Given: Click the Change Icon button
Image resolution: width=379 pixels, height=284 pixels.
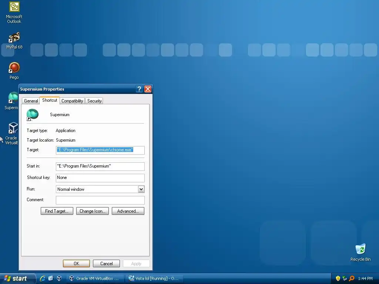Looking at the screenshot, I should tap(92, 211).
